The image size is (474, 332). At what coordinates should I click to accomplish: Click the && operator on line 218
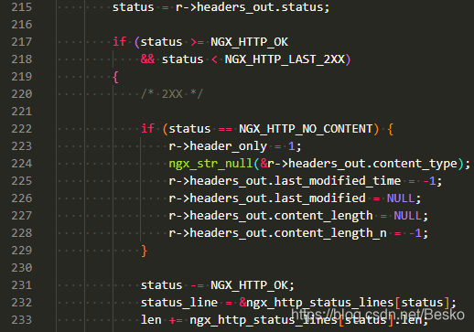point(147,59)
